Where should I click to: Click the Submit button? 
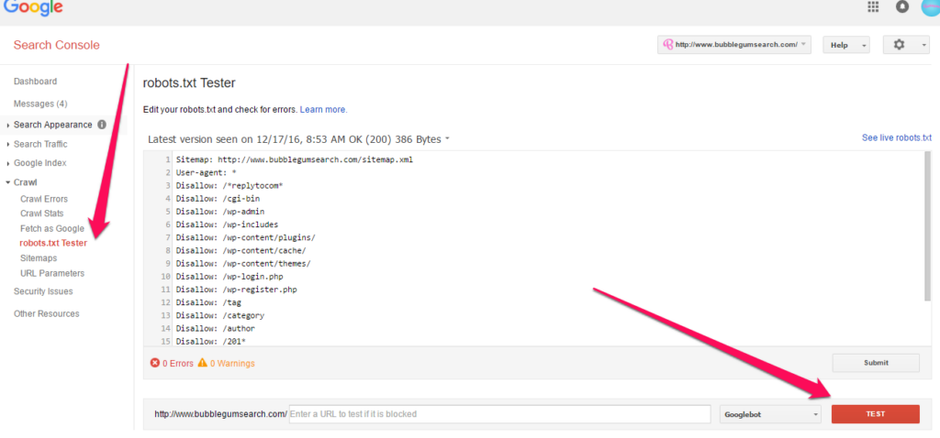876,363
